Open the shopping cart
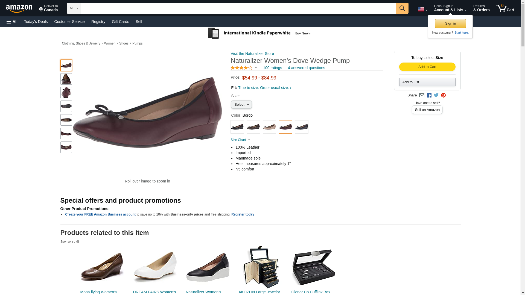 tap(505, 8)
